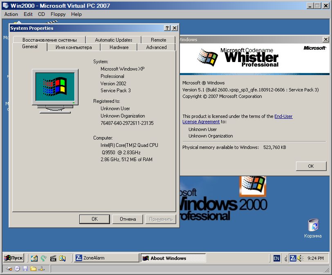Viewport: 332px width, 275px height.
Task: Click the Virtual PC shared folders status icon
Action: pos(33,268)
